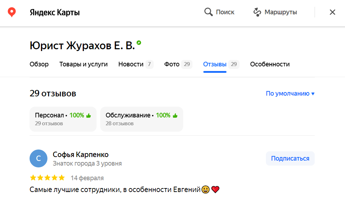Filter reviews by the Персонал 100% chip
345x197 pixels.
click(x=63, y=119)
